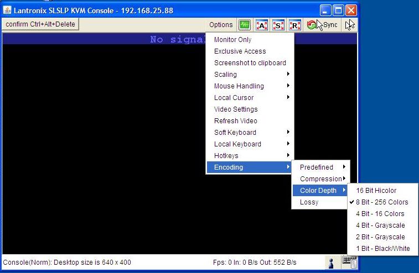
Task: Click the double cursor icon in toolbar
Action: click(350, 25)
